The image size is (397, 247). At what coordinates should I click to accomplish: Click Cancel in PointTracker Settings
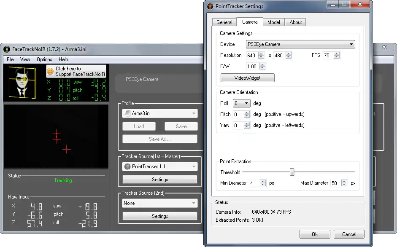tap(349, 234)
